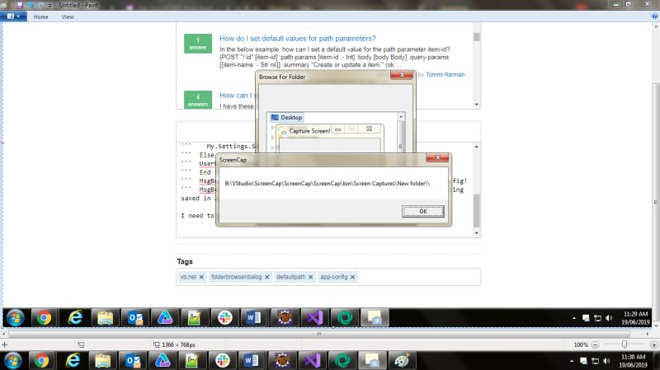
Task: Click the Undo icon in quick access toolbar
Action: pyautogui.click(x=31, y=5)
